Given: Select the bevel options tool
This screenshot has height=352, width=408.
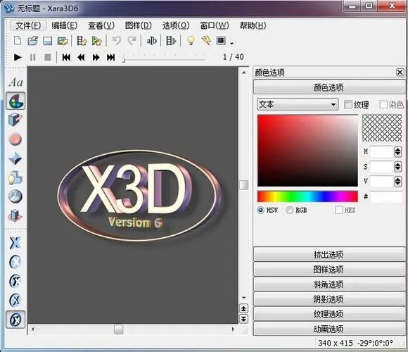Looking at the screenshot, I should 15,158.
